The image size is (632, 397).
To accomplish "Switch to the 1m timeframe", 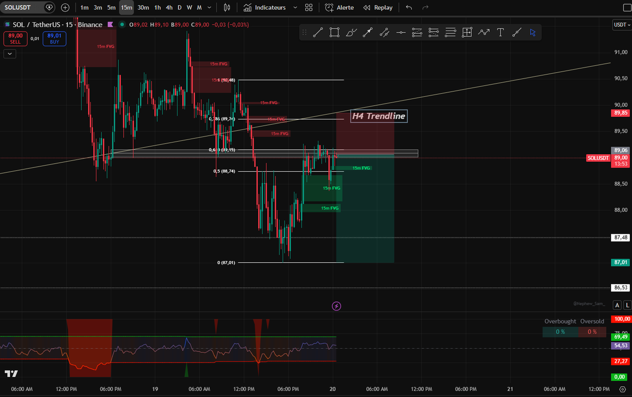I will (84, 8).
